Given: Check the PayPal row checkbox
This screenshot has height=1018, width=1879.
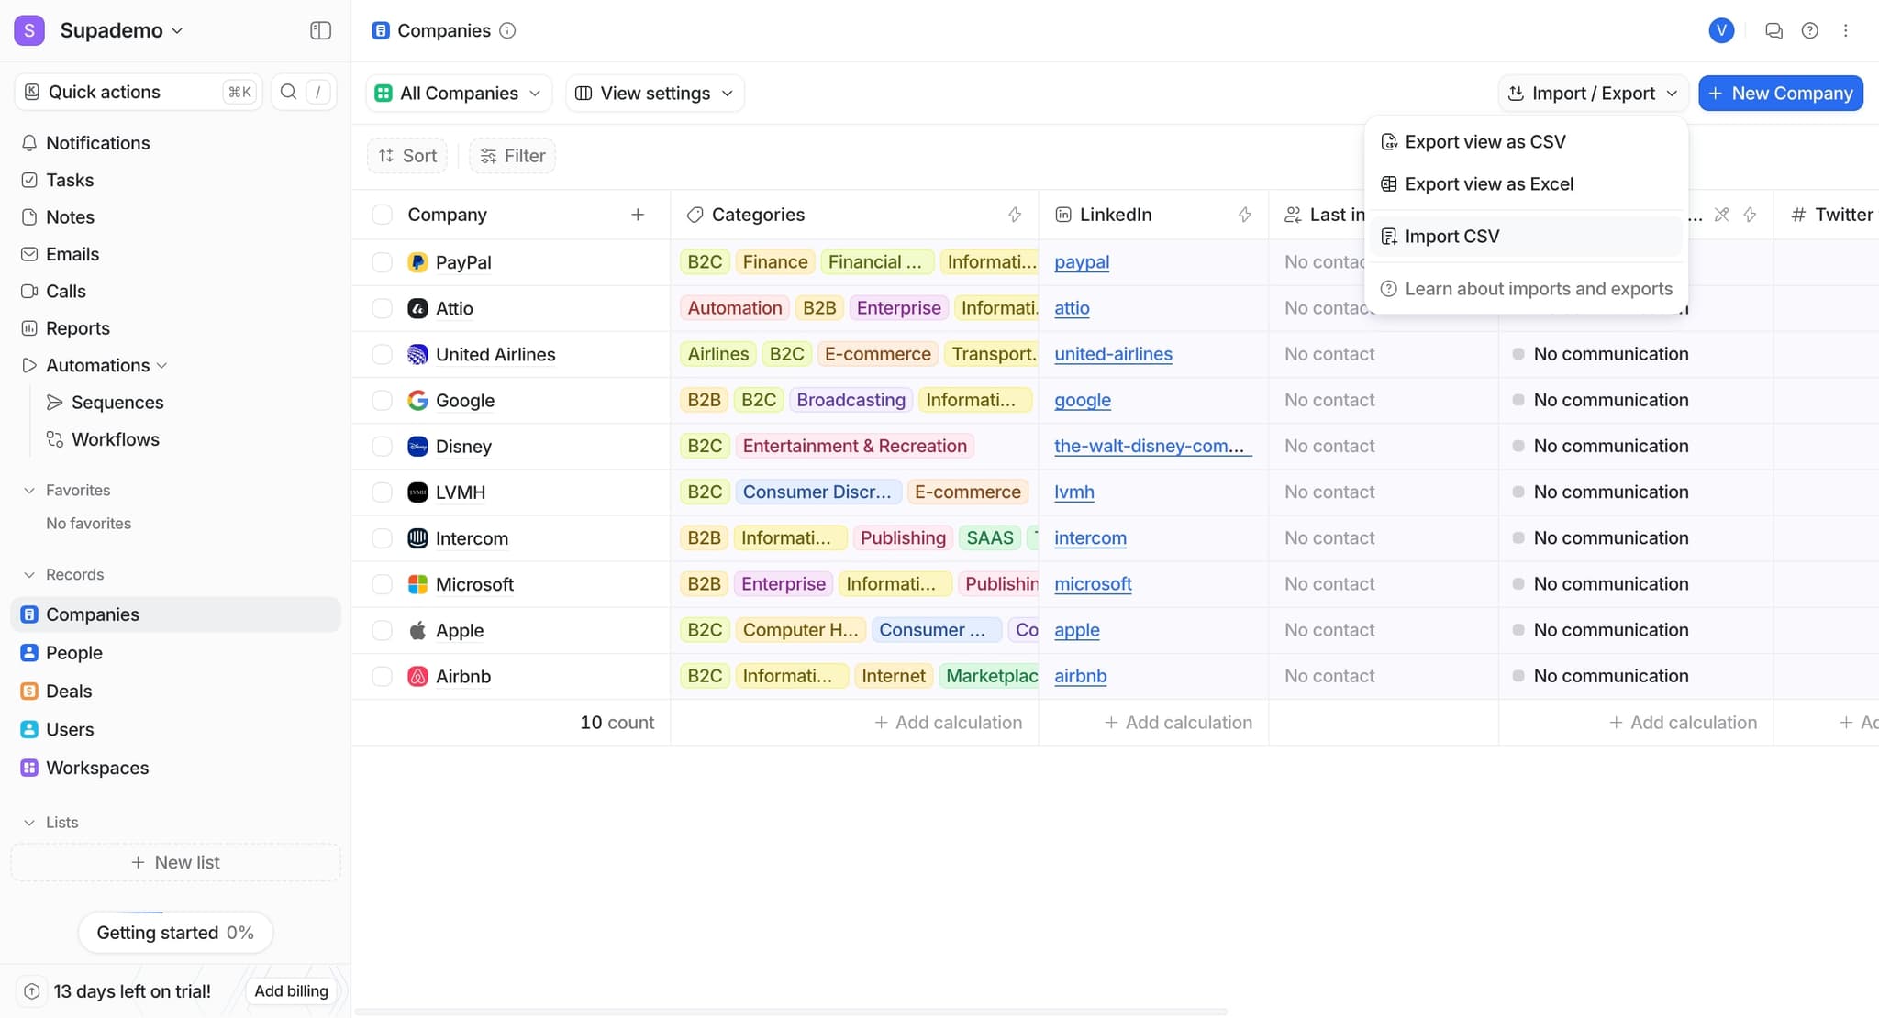Looking at the screenshot, I should [383, 261].
